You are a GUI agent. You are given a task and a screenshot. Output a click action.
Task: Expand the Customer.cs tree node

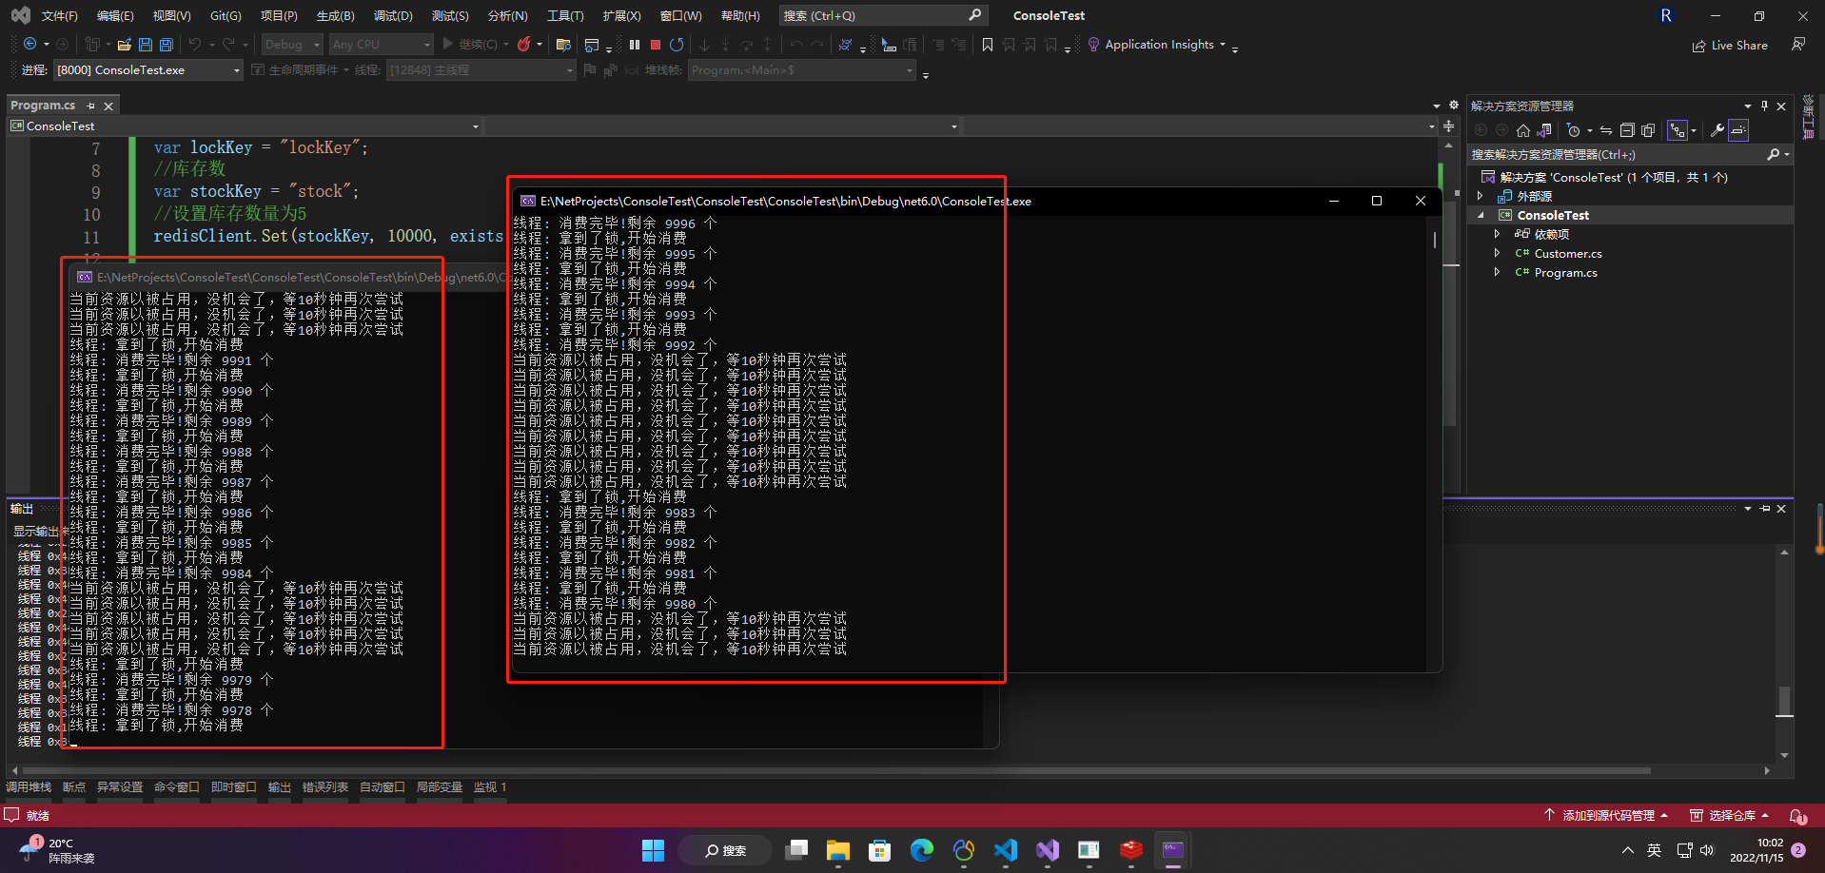[1498, 253]
